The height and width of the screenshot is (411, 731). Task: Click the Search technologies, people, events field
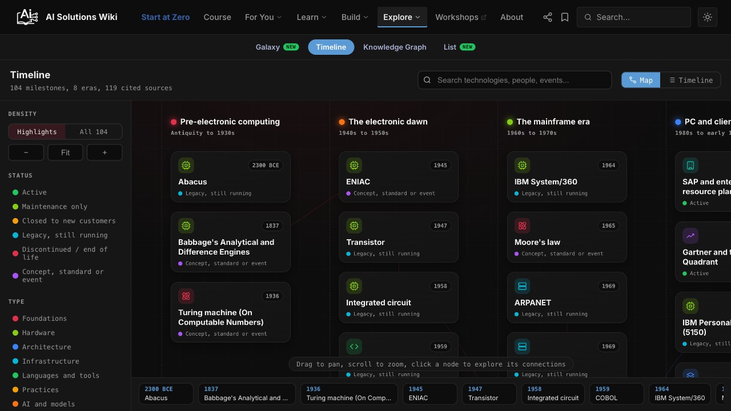pyautogui.click(x=515, y=80)
